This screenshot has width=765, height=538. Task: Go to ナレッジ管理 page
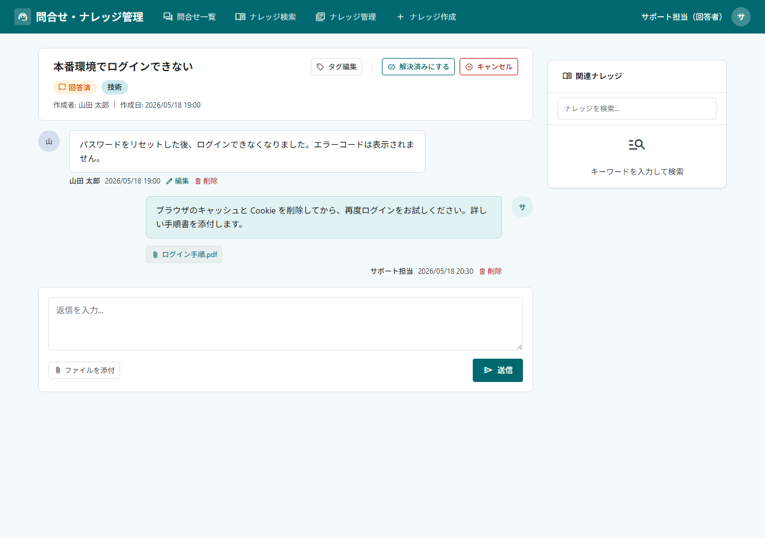pyautogui.click(x=345, y=17)
